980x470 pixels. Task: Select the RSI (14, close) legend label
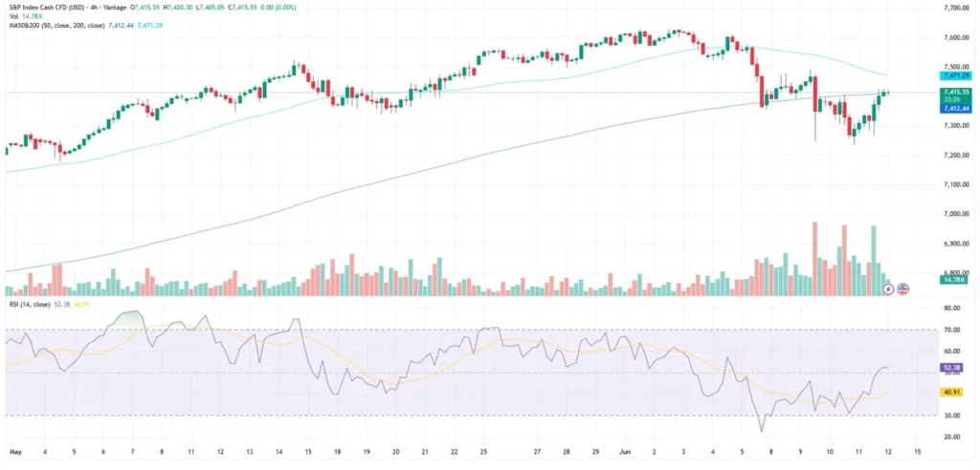pyautogui.click(x=32, y=305)
